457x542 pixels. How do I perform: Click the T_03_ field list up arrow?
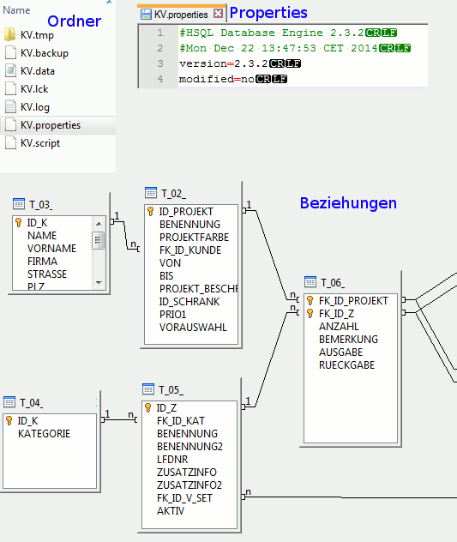coord(99,224)
